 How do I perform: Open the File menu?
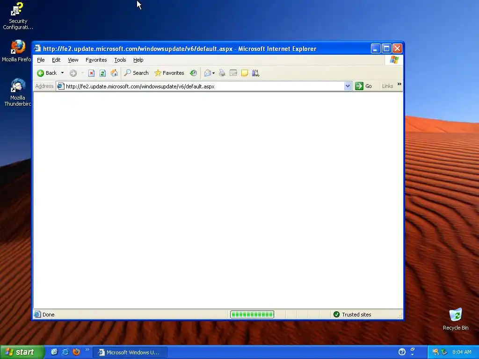point(41,60)
